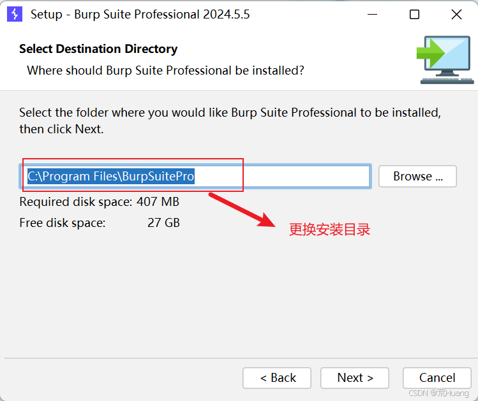The width and height of the screenshot is (478, 401).
Task: Open the Browse folder dialog
Action: click(417, 177)
